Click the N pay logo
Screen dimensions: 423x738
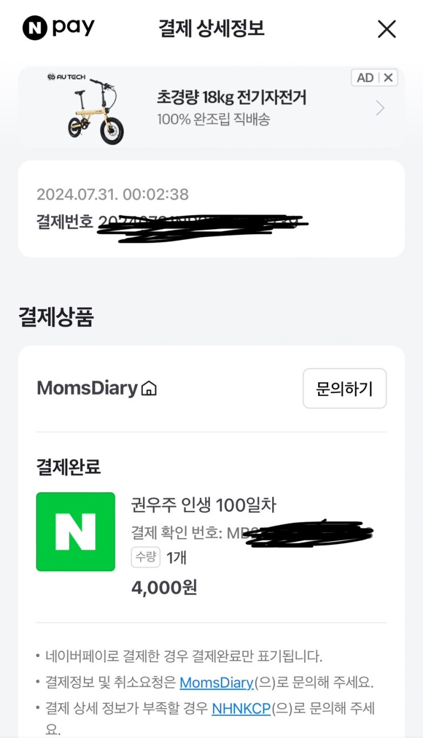[58, 28]
